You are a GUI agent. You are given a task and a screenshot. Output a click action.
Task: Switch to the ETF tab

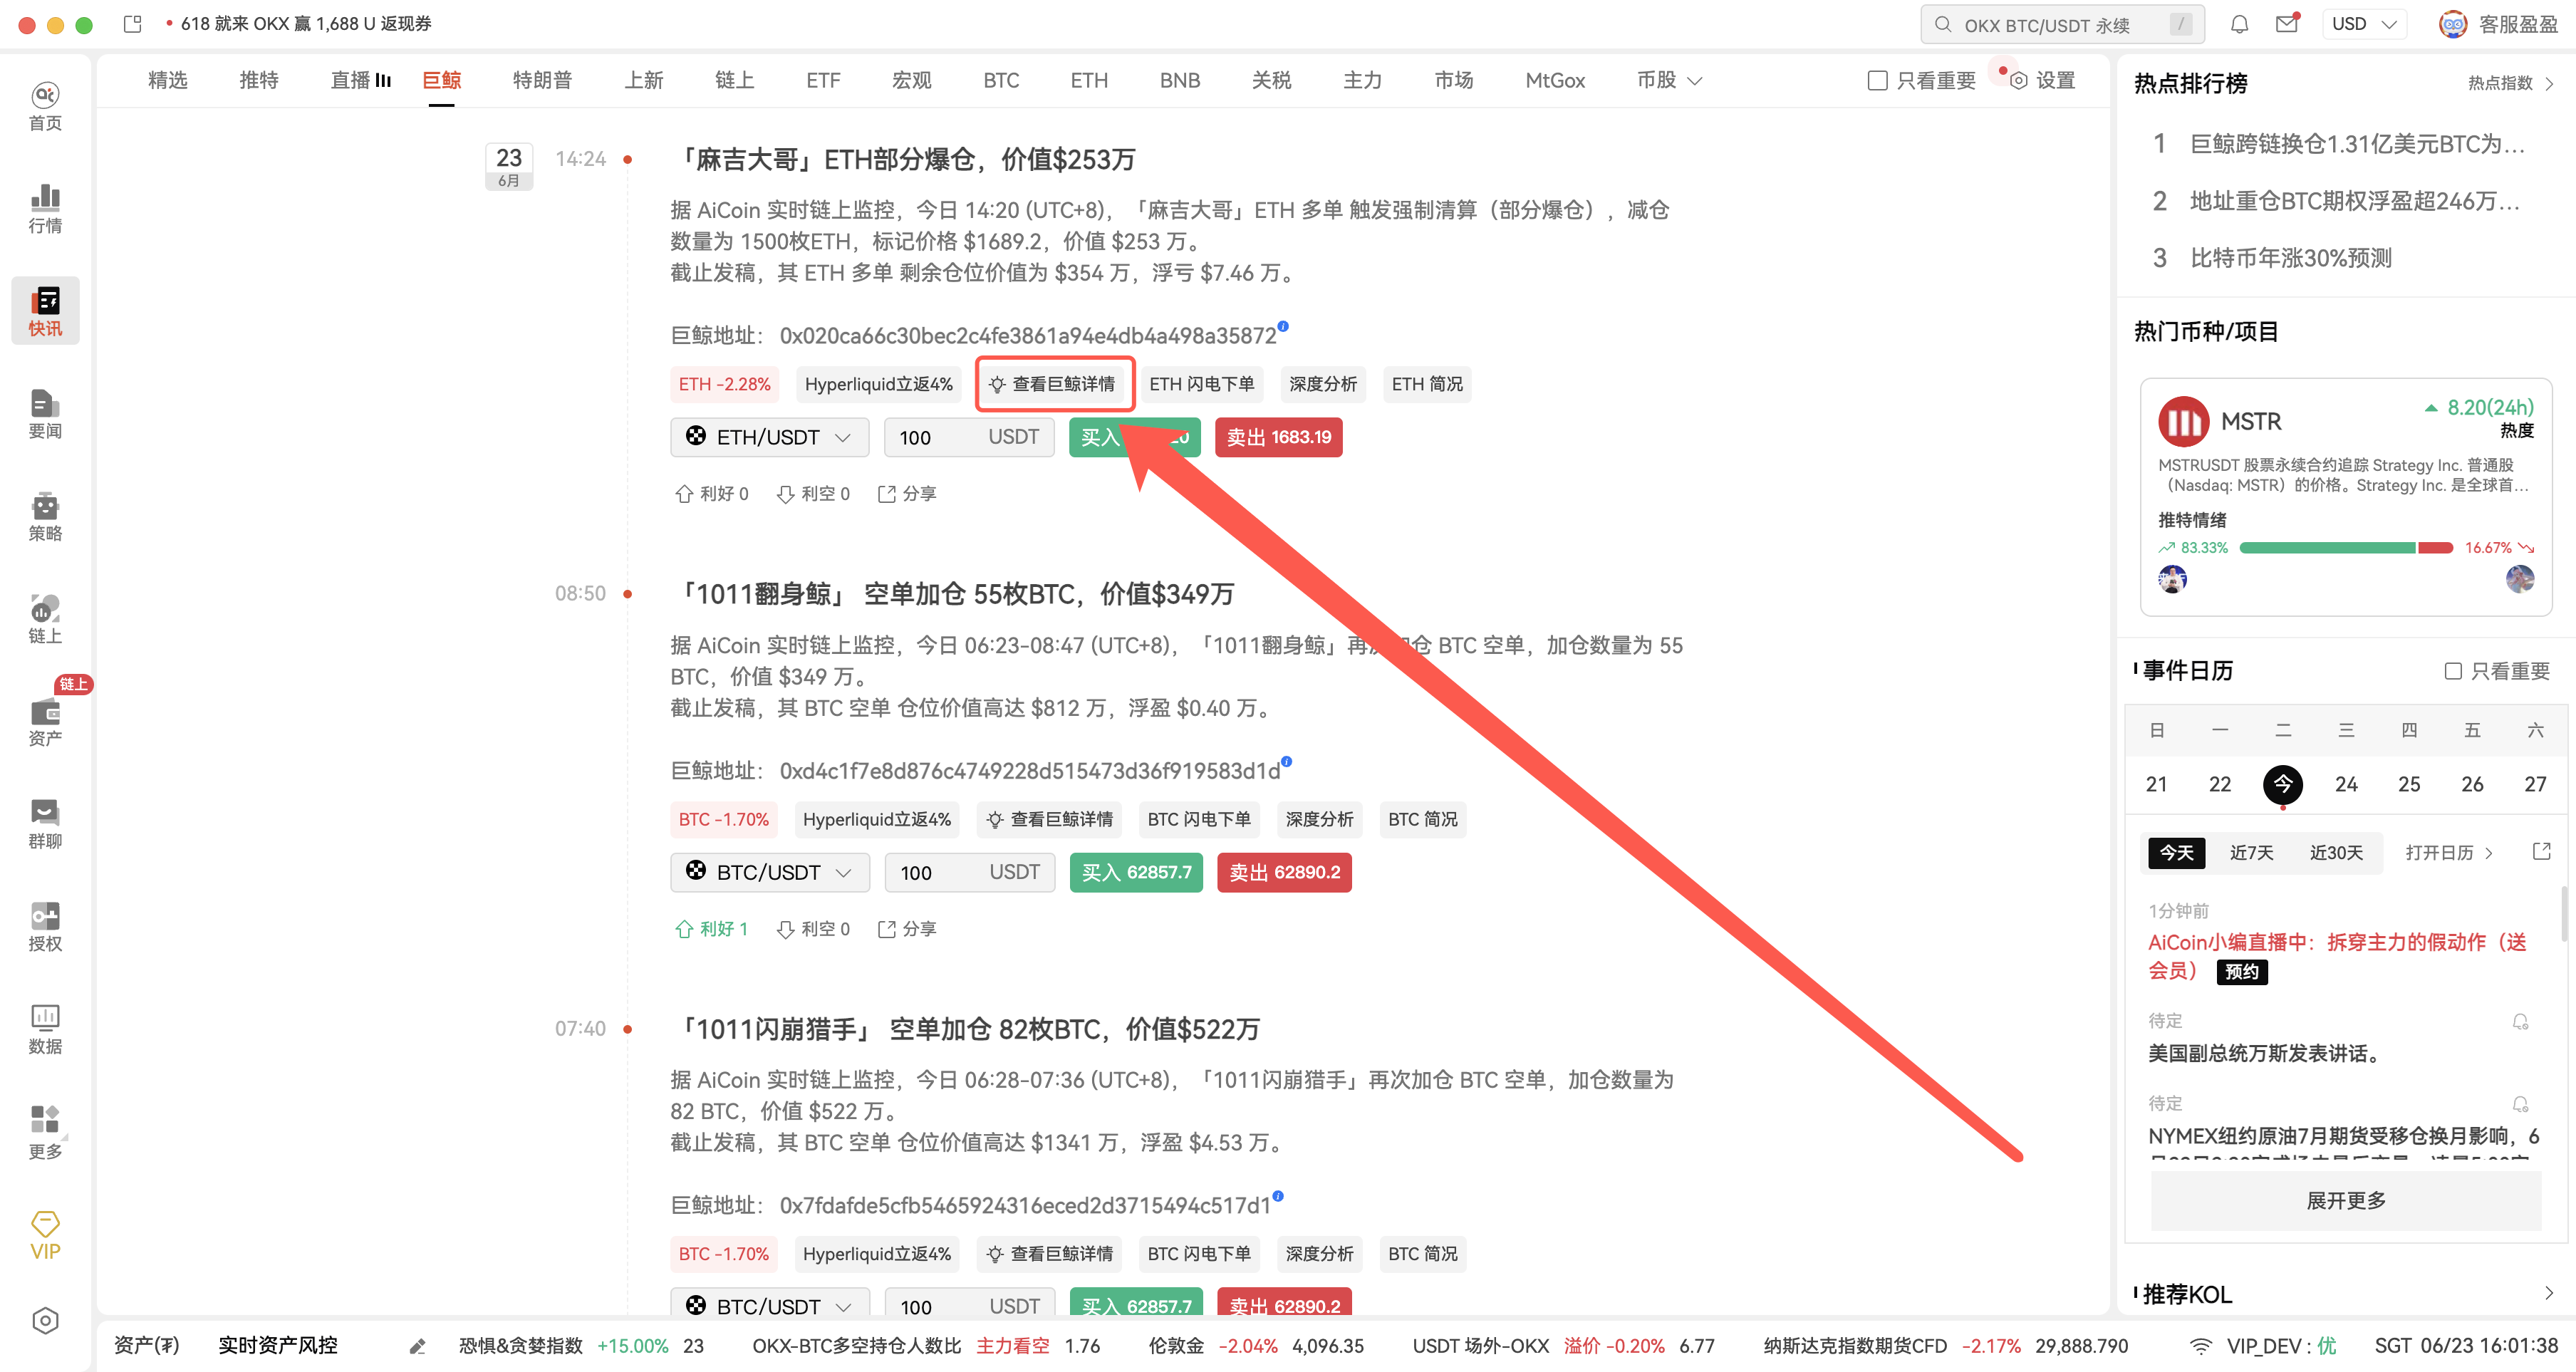823,80
